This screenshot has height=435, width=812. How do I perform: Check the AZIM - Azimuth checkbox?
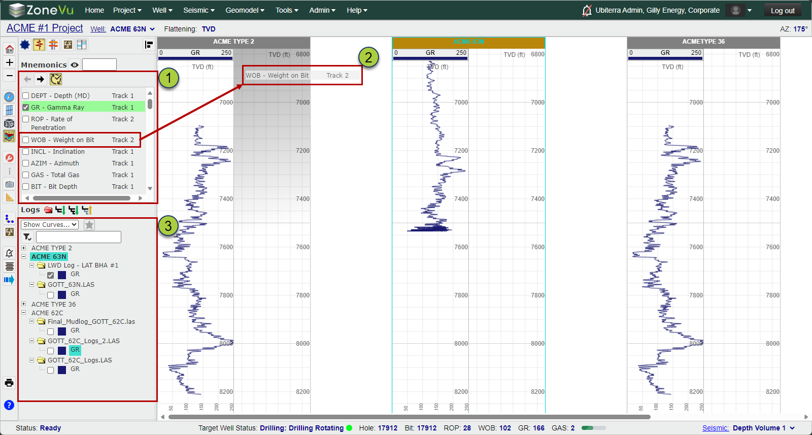click(26, 163)
